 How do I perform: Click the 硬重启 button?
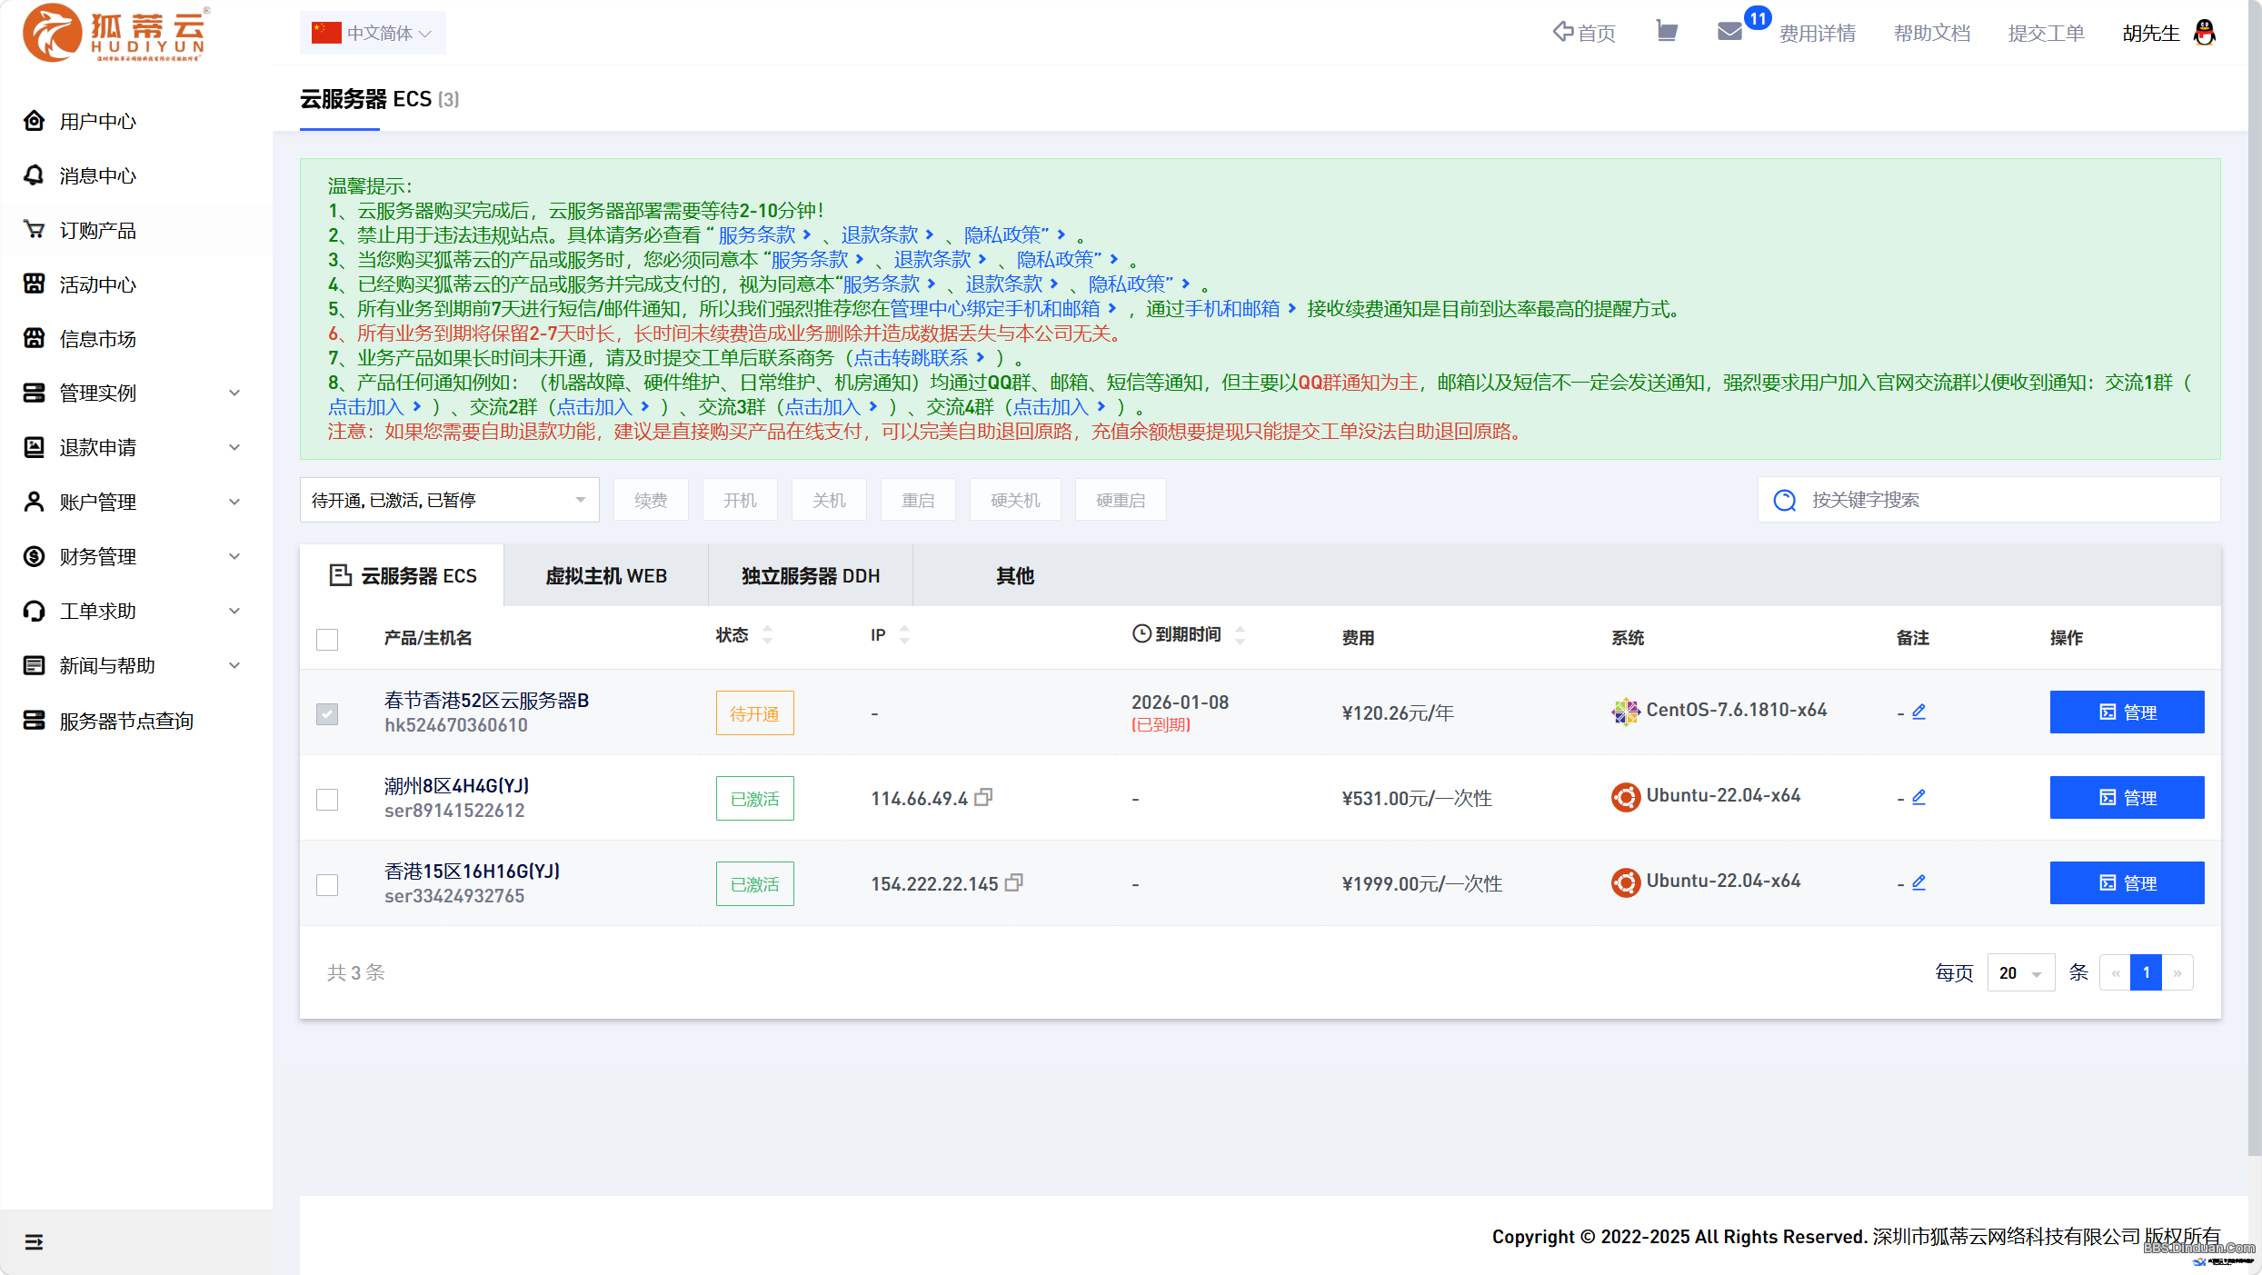[x=1121, y=500]
